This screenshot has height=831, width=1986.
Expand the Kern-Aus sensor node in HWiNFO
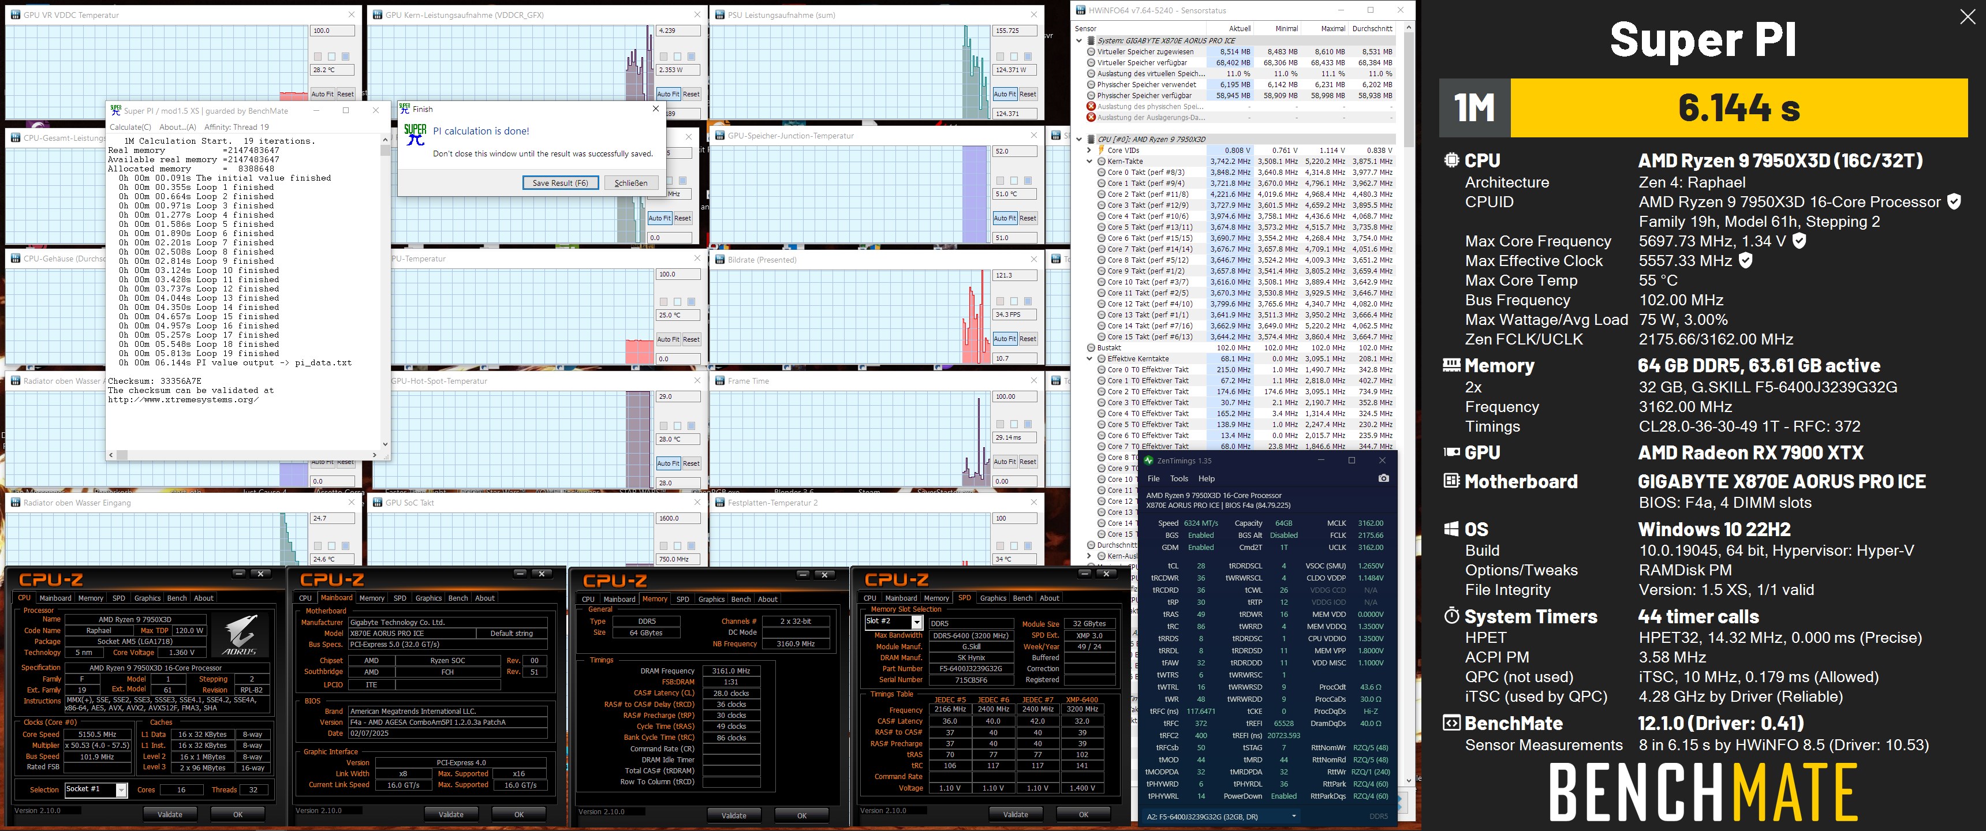(x=1089, y=556)
